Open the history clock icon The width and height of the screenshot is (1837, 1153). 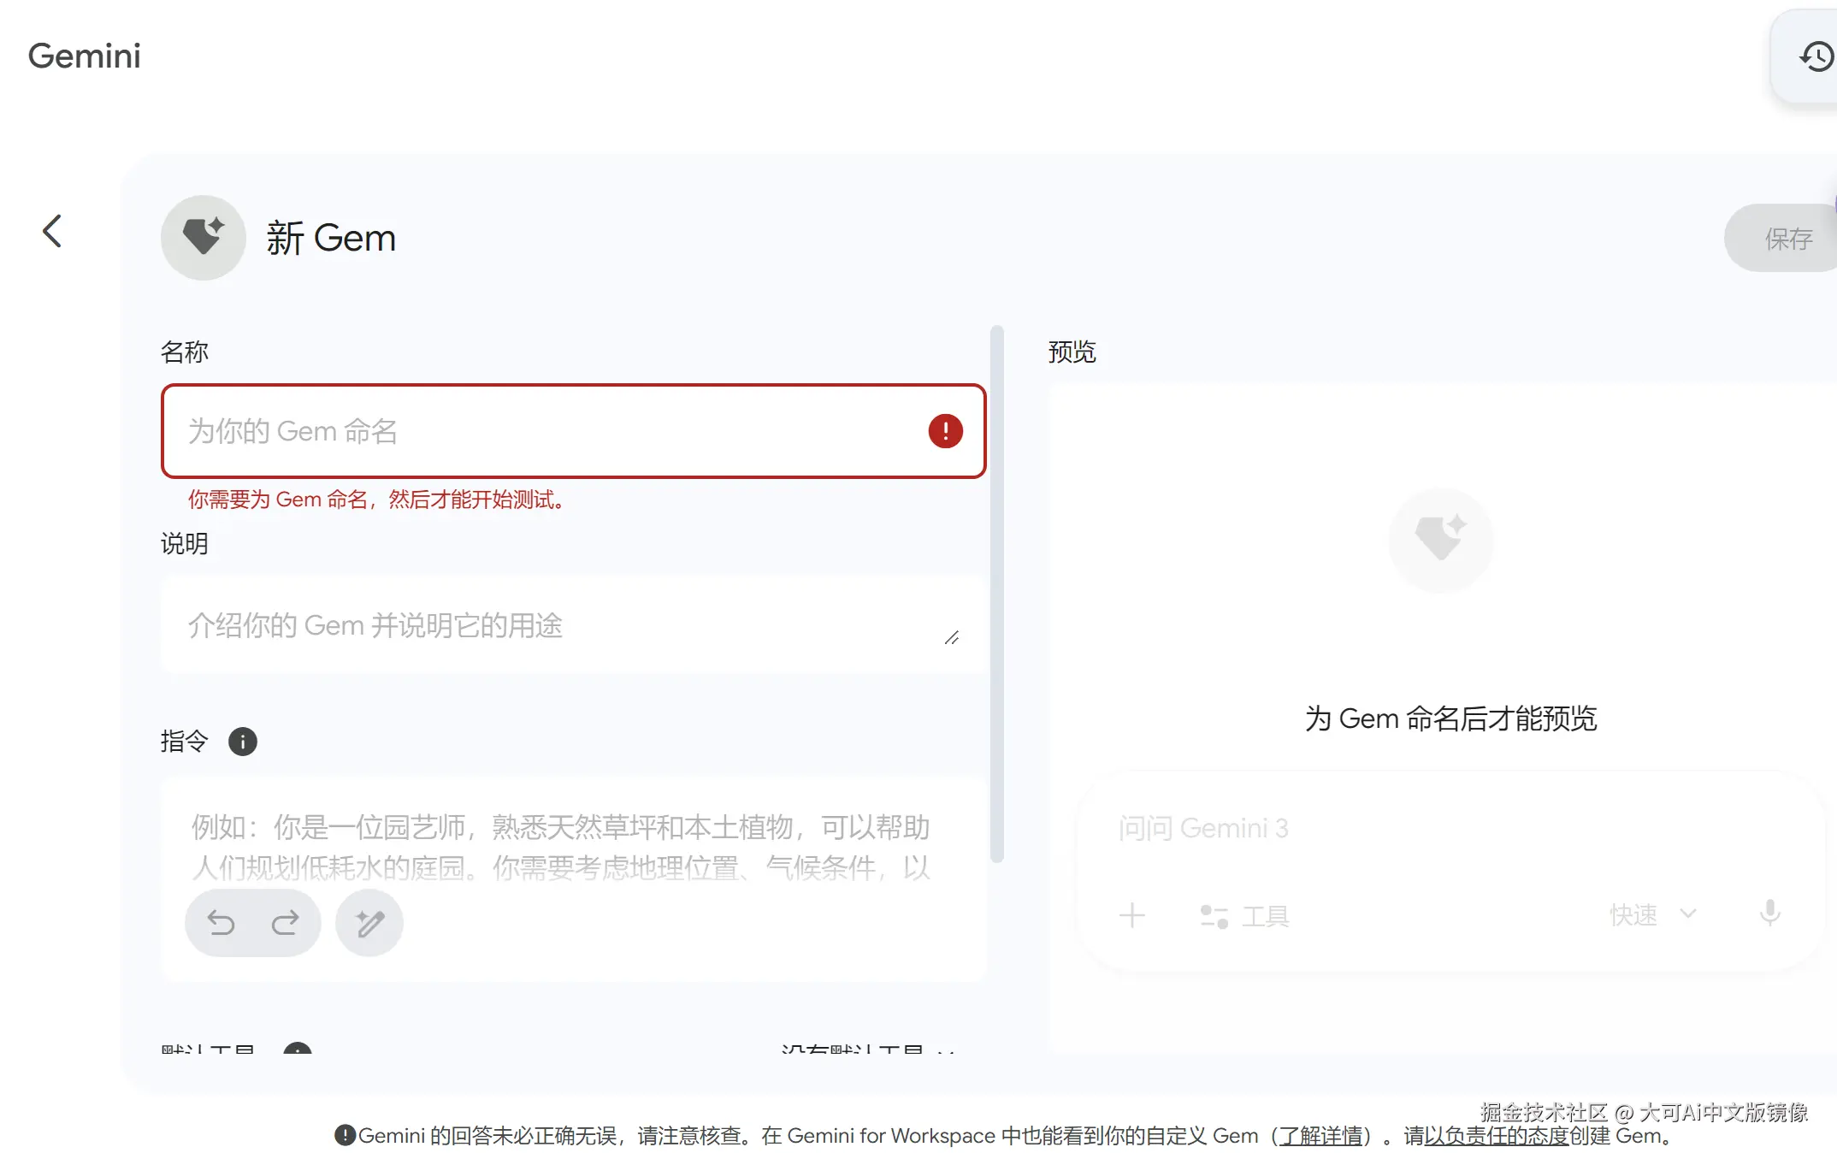pyautogui.click(x=1816, y=57)
